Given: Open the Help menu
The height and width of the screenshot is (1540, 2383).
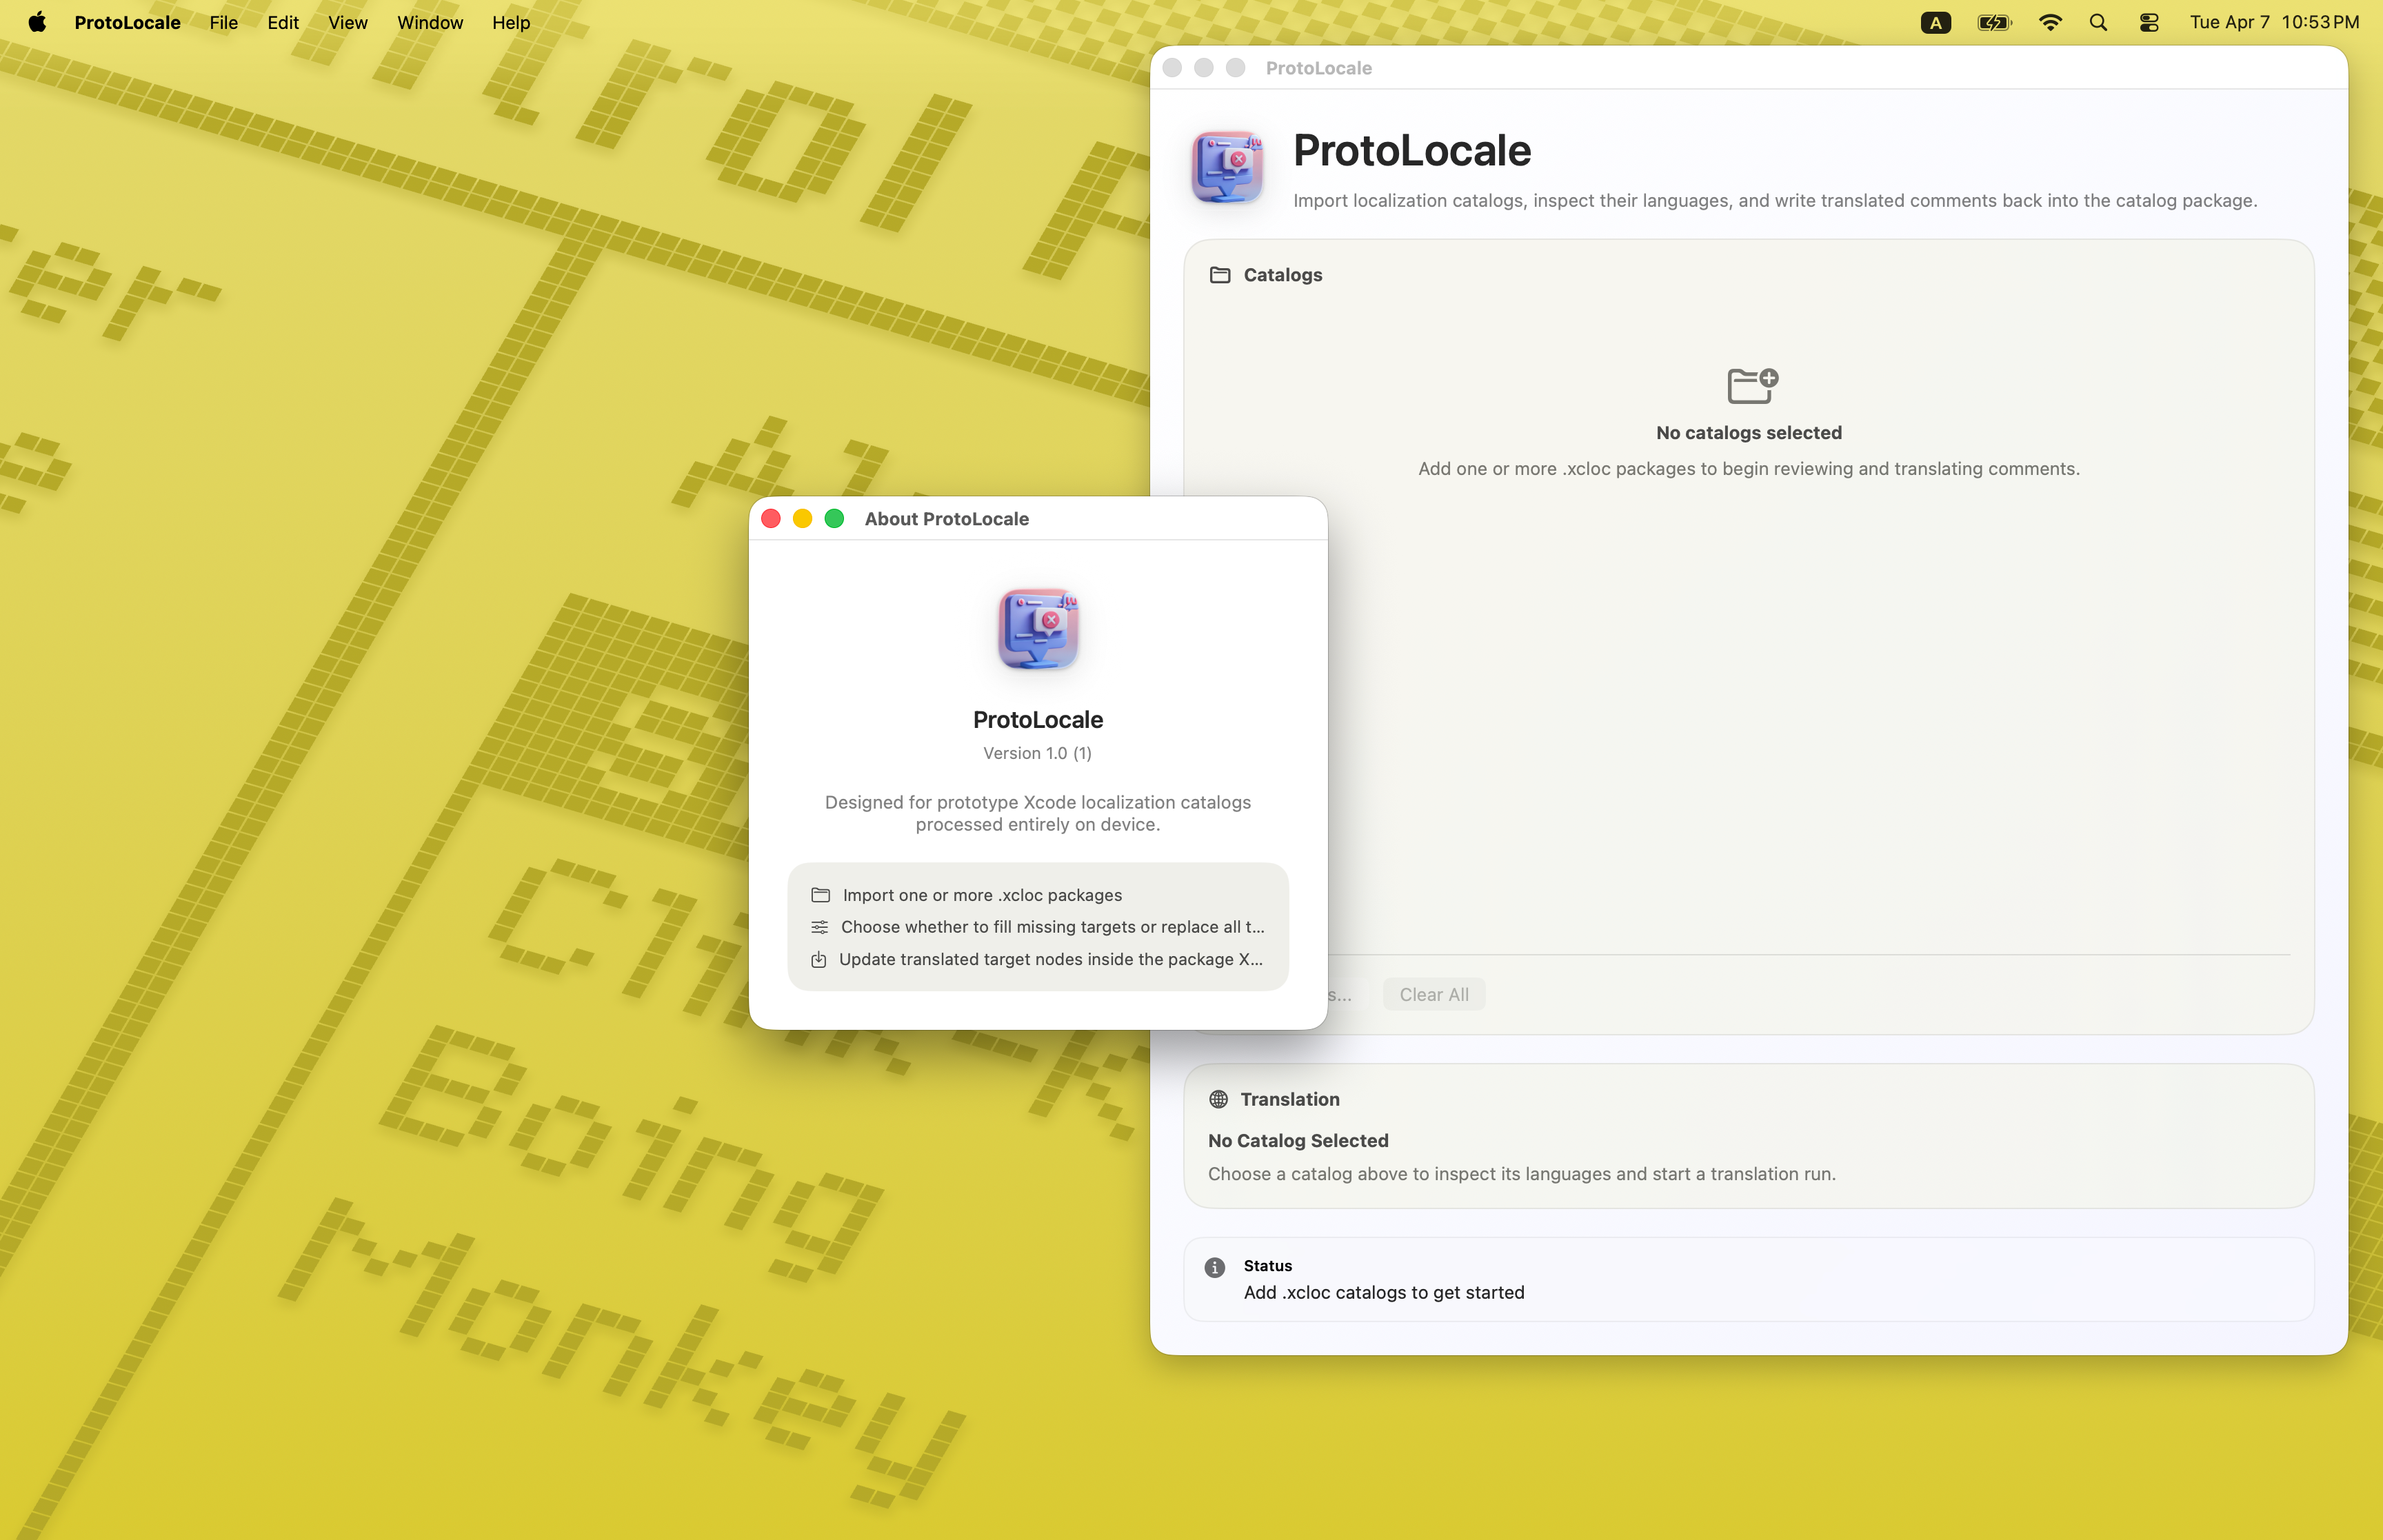Looking at the screenshot, I should (510, 22).
